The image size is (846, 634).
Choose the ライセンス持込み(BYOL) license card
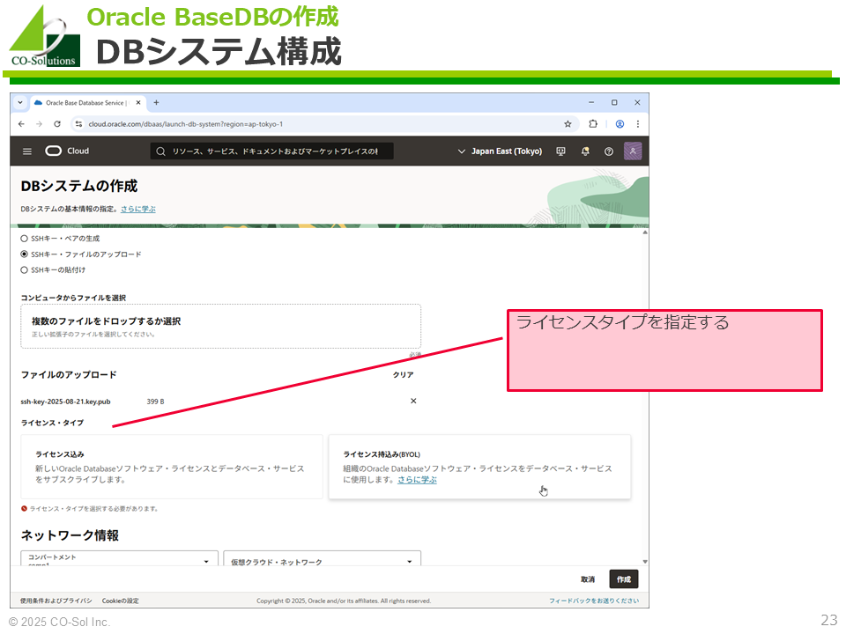[x=479, y=467]
